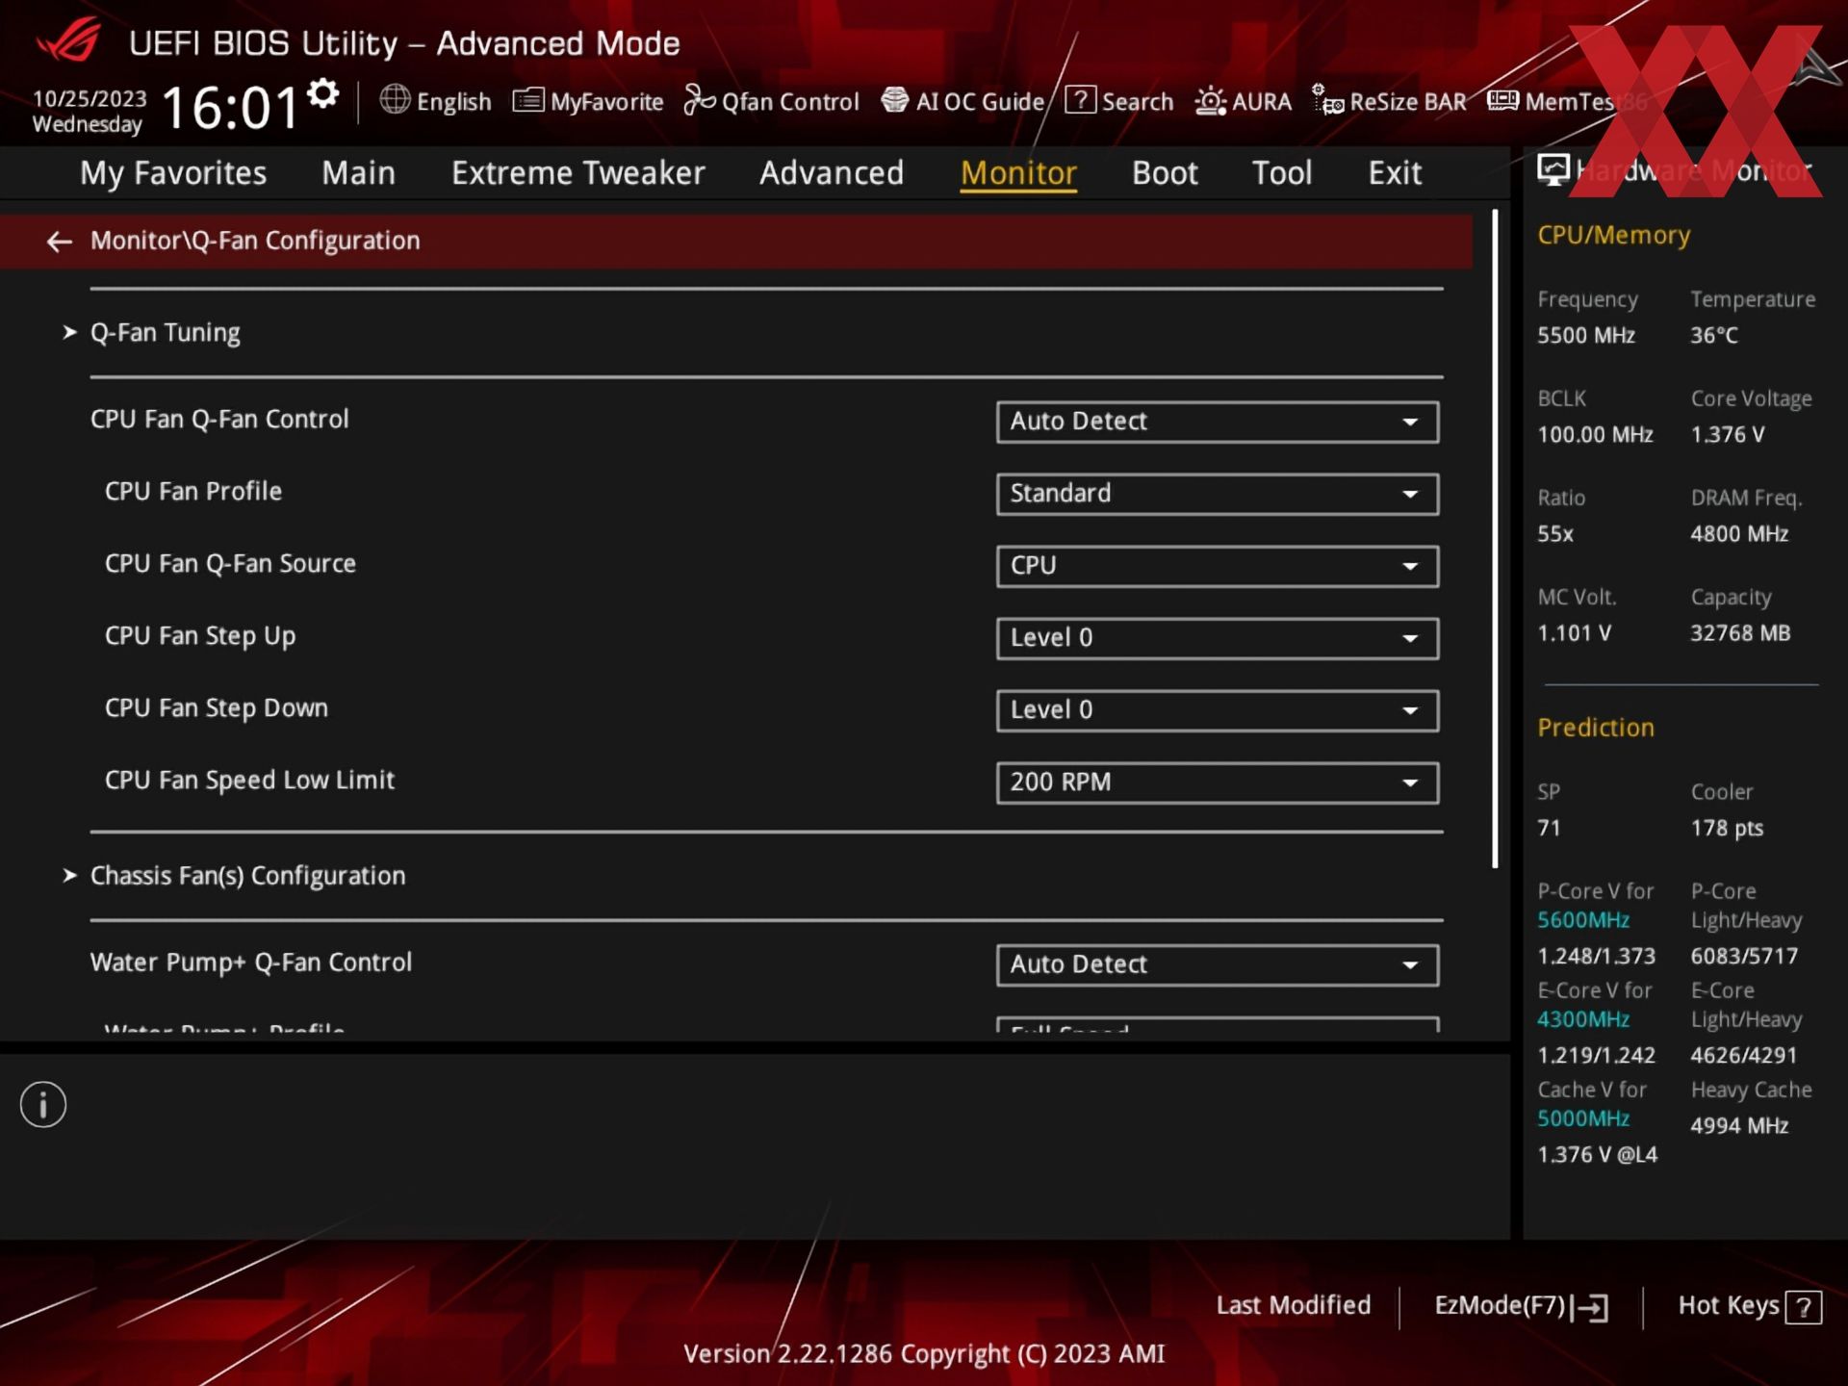
Task: Click the CPU/Memory section heading
Action: [x=1613, y=236]
